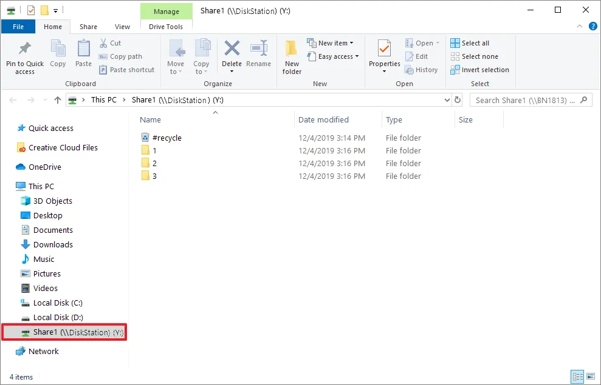
Task: Switch to details view layout
Action: click(577, 377)
